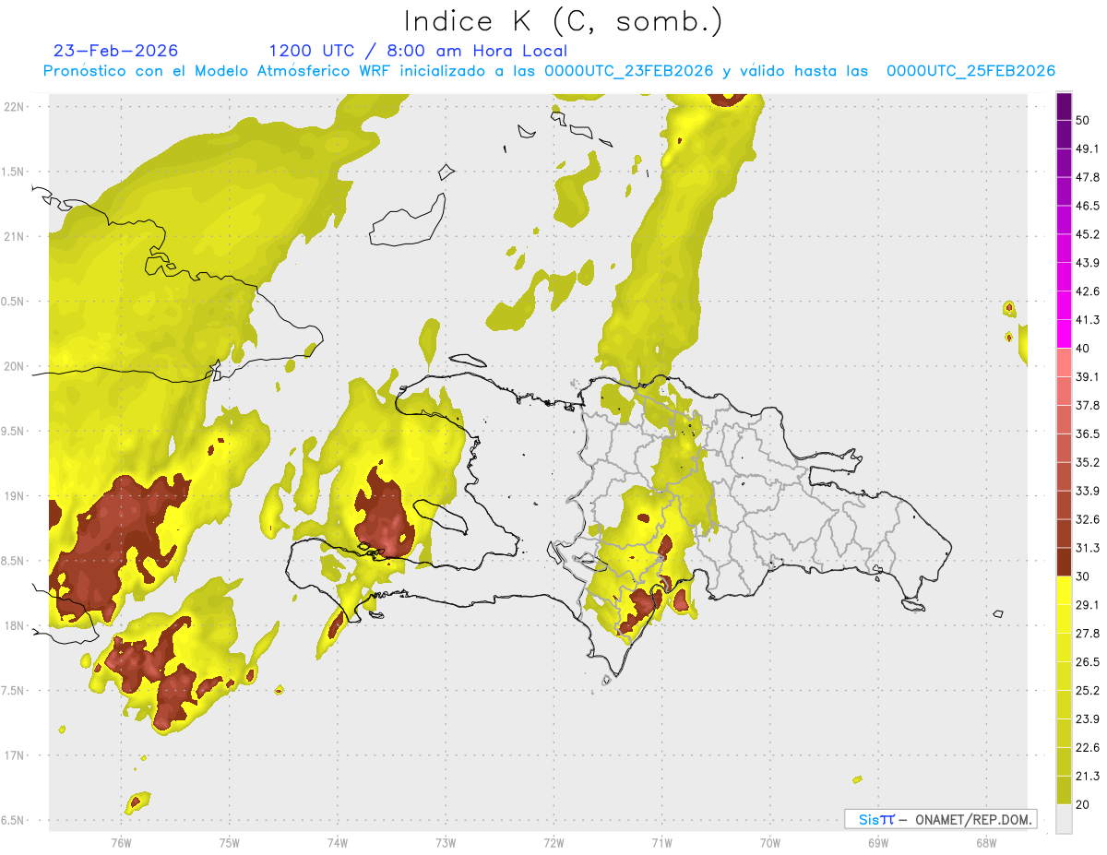This screenshot has height=855, width=1107.
Task: Click the legend value "20"
Action: [x=1083, y=805]
